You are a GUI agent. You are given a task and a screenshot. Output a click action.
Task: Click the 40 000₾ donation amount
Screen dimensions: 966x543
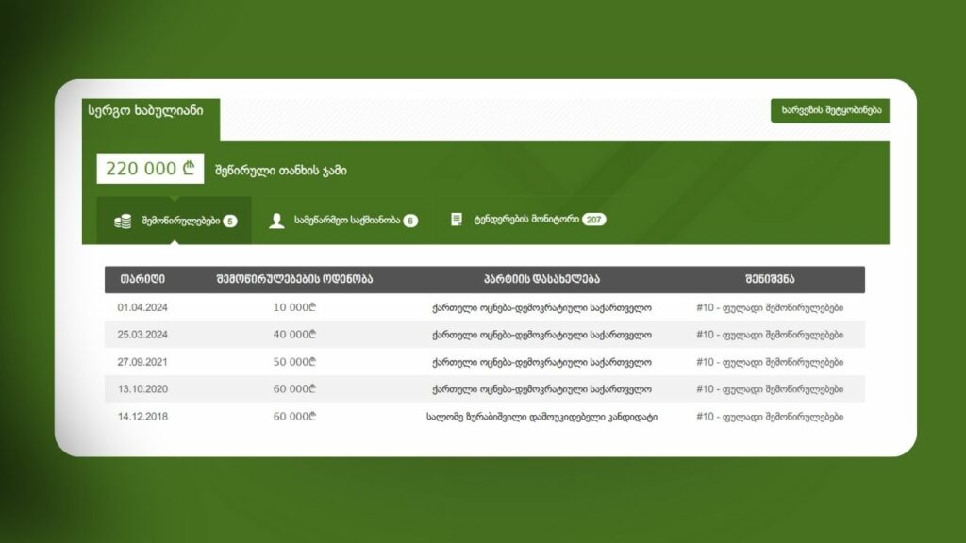tap(293, 335)
